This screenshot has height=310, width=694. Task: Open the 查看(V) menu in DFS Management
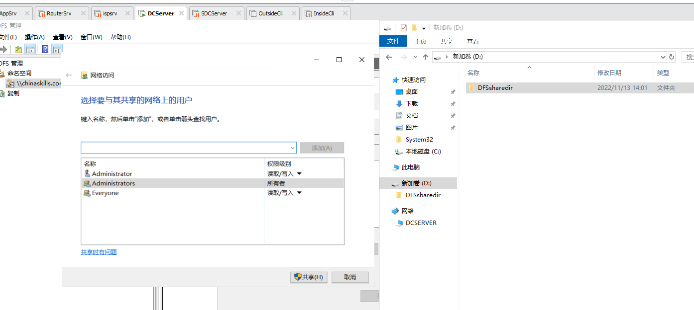63,37
